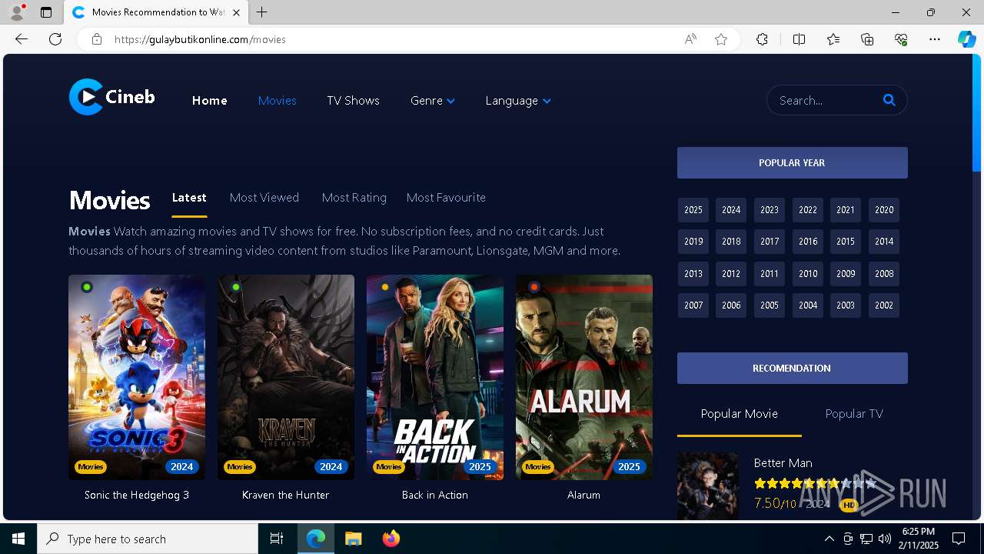This screenshot has height=554, width=984.
Task: Switch to Most Favourite tab
Action: tap(446, 198)
